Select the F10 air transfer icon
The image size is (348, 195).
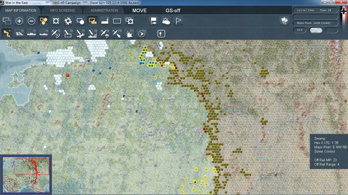coord(117,34)
